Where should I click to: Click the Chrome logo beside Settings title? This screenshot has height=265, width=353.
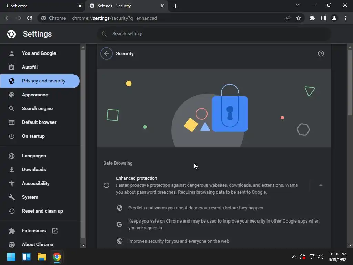(x=11, y=34)
